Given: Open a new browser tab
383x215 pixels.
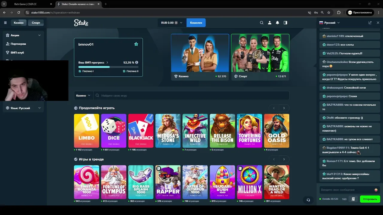Looking at the screenshot, I should coord(106,4).
